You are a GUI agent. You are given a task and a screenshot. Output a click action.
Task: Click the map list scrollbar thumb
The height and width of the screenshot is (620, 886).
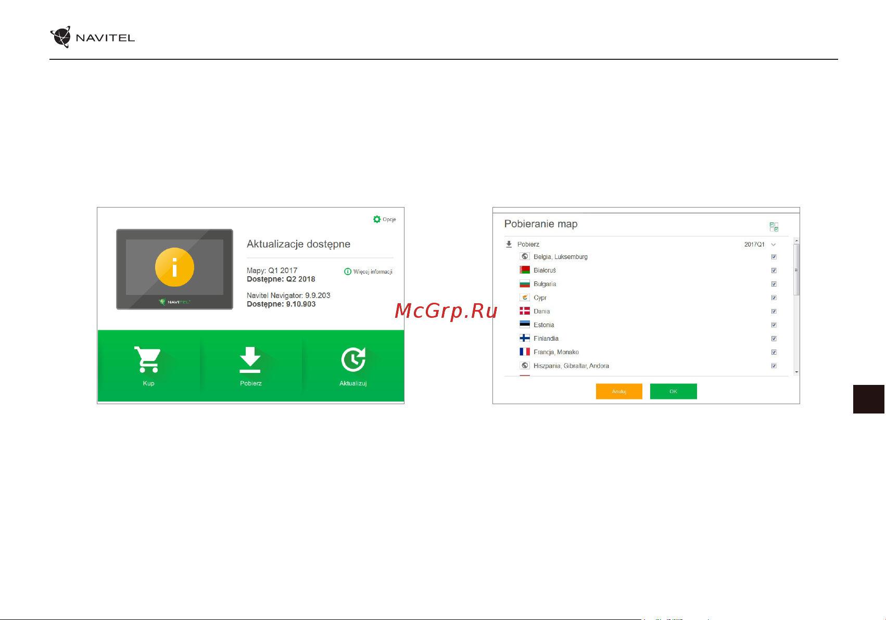[x=796, y=269]
